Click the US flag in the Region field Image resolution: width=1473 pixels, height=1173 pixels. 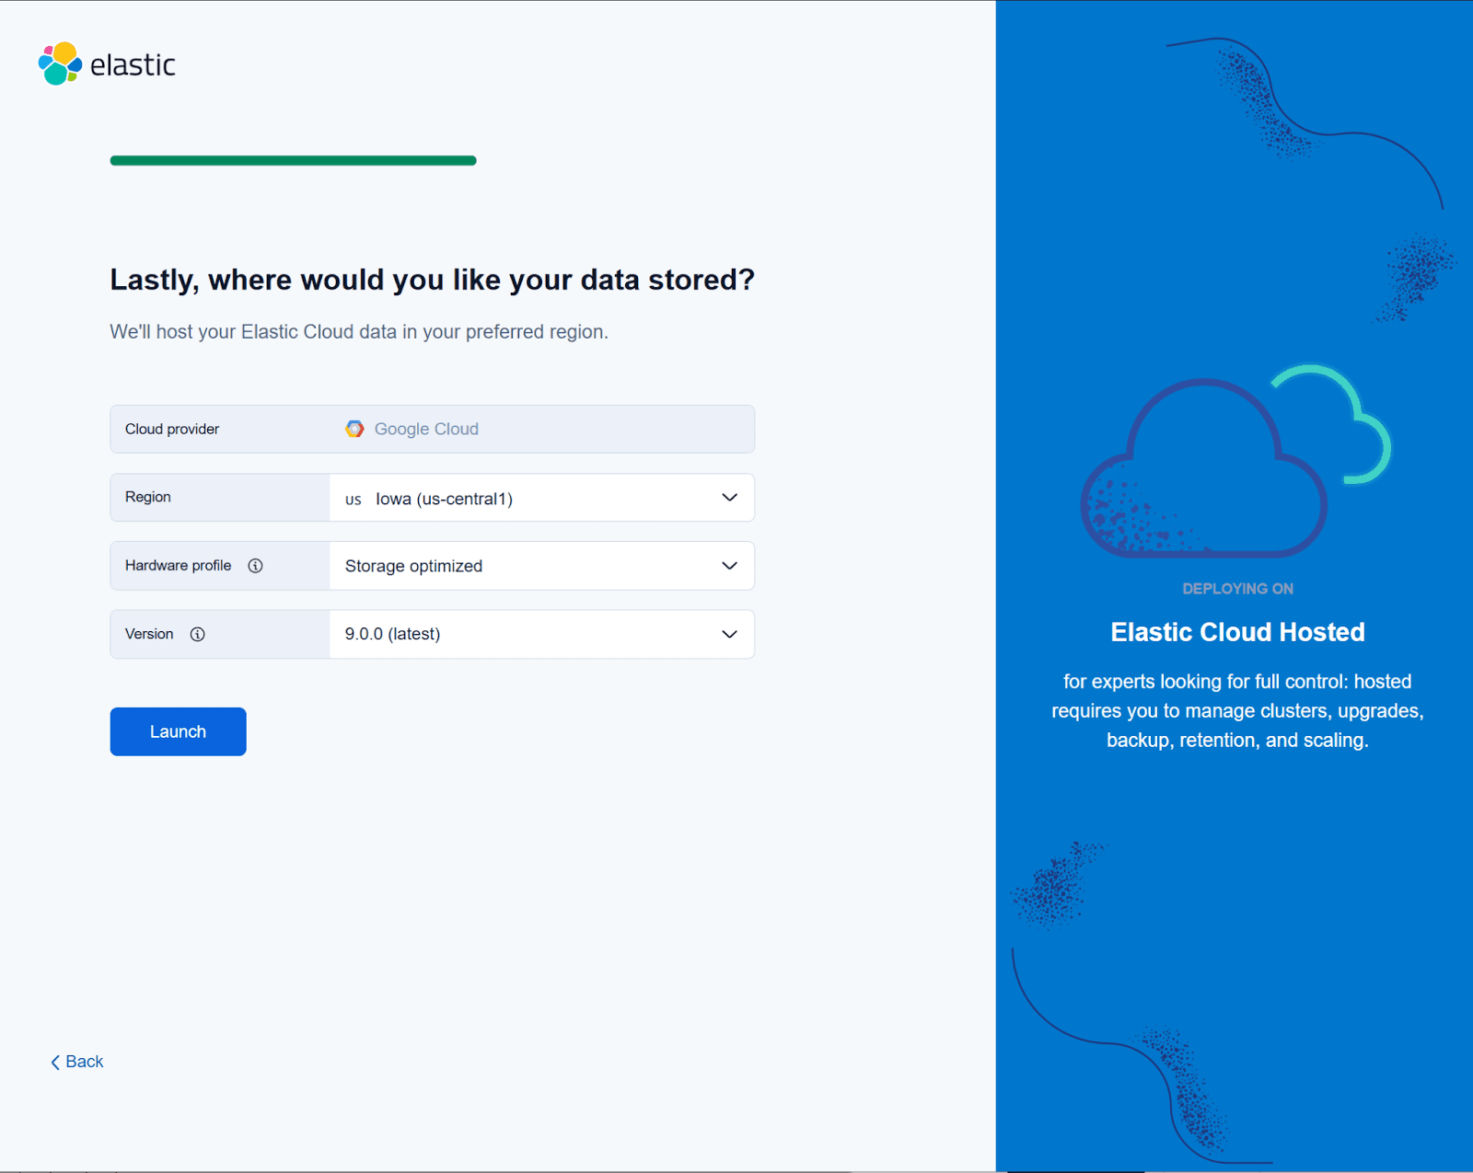pyautogui.click(x=353, y=499)
